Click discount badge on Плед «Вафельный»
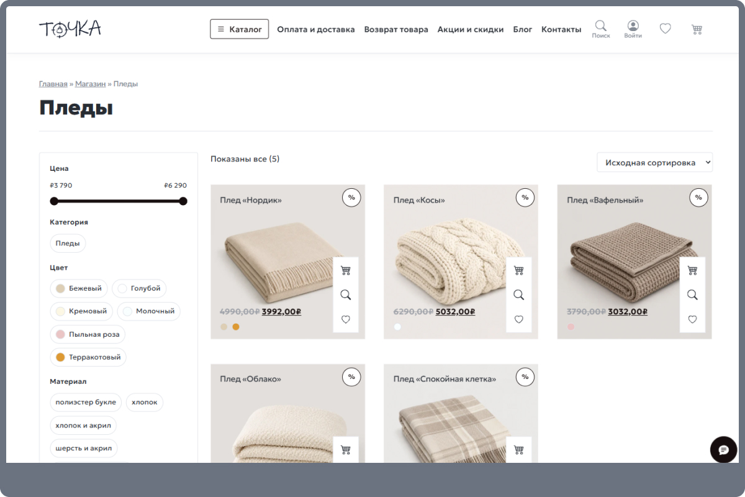The width and height of the screenshot is (745, 497). pos(698,198)
